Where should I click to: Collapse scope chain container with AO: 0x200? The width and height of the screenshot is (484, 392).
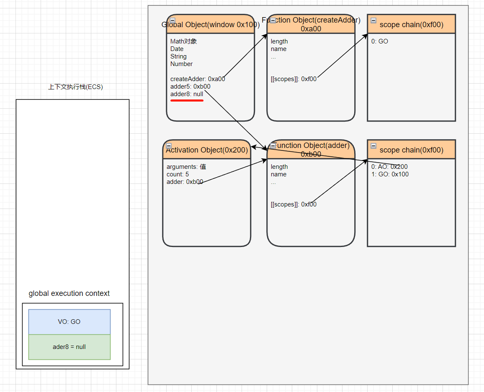(373, 146)
